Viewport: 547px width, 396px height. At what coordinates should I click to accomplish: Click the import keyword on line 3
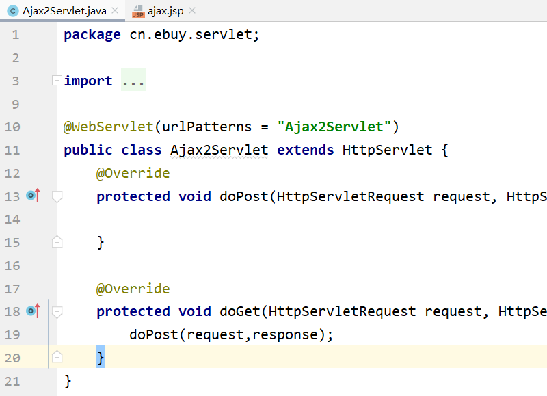pyautogui.click(x=88, y=81)
